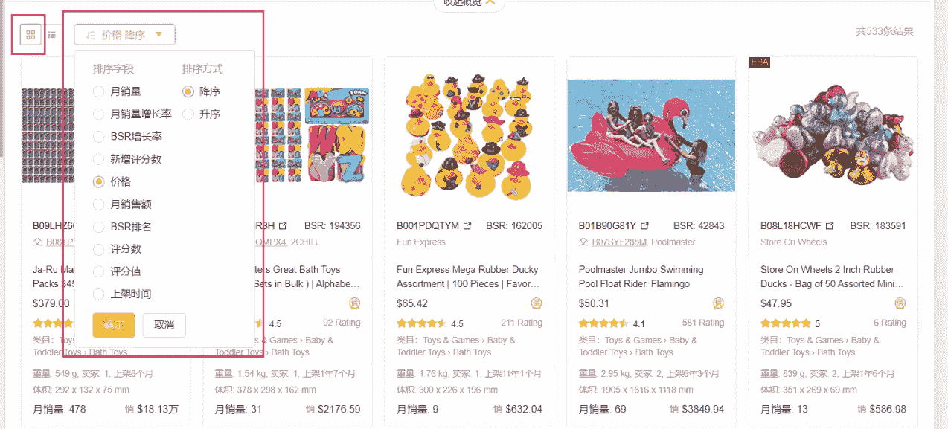Switch to grid view layout icon
The width and height of the screenshot is (948, 429).
(31, 34)
